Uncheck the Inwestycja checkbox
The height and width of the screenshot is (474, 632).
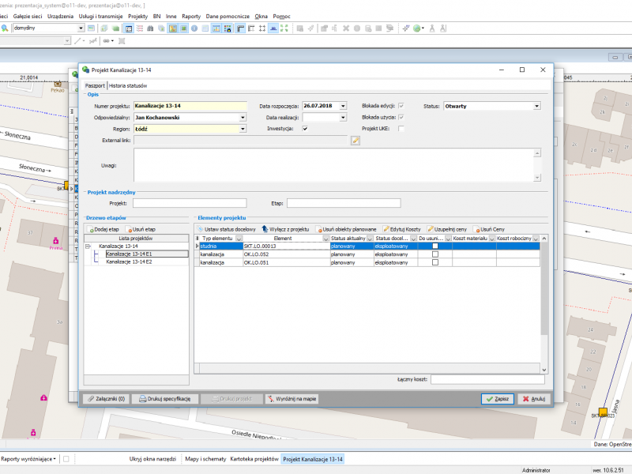(305, 129)
